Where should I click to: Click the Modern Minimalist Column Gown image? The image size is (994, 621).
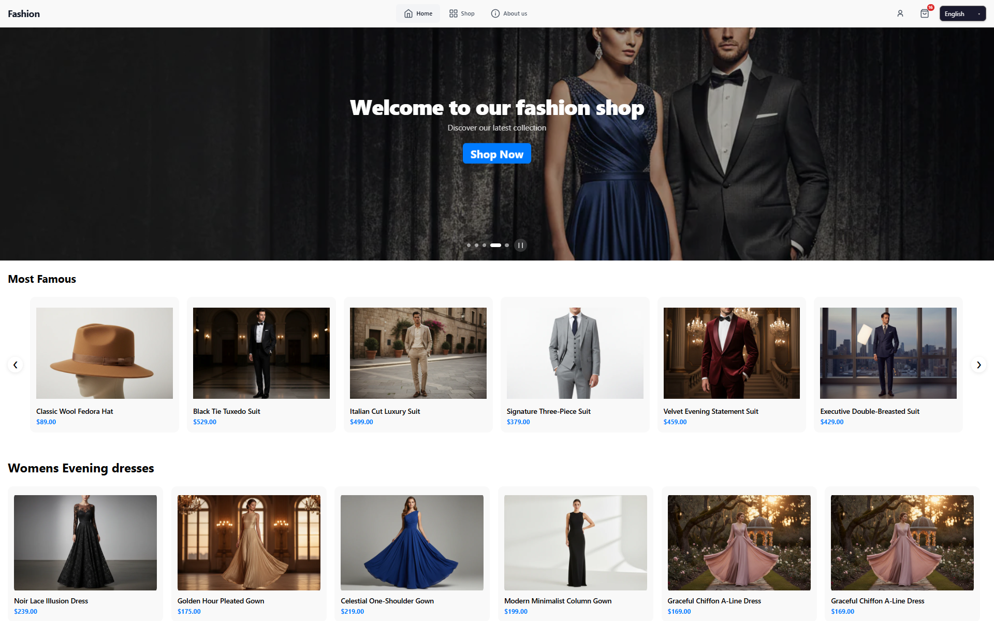point(575,542)
